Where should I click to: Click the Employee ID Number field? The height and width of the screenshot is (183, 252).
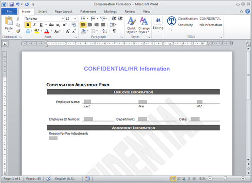tap(88, 119)
